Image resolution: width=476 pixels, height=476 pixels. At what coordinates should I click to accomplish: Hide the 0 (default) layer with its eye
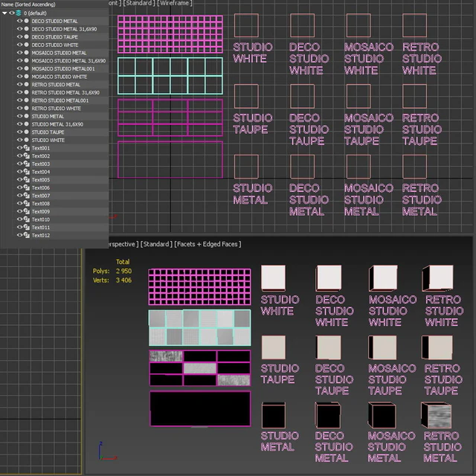12,13
